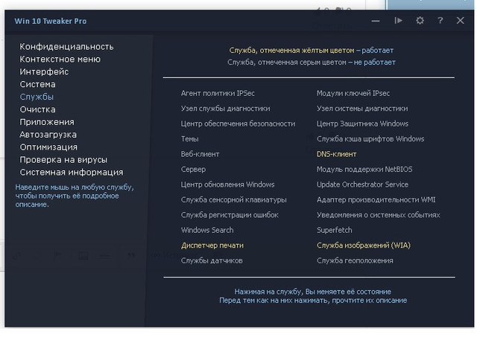Click the play-with-bar icon in the title bar
The width and height of the screenshot is (477, 337).
[398, 21]
